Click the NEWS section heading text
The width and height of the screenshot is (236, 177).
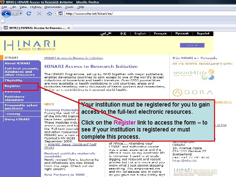(49, 104)
